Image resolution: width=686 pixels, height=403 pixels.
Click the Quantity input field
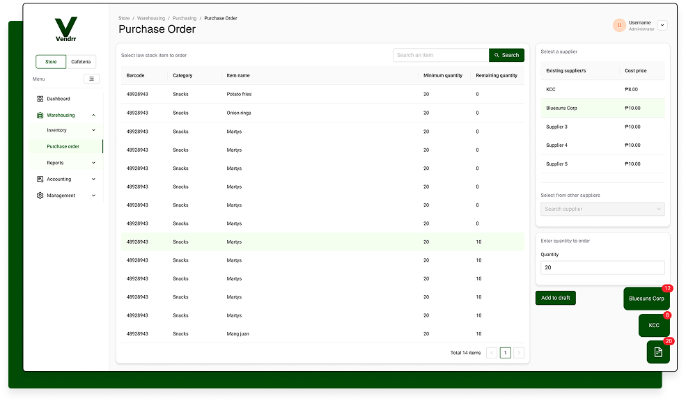[602, 268]
